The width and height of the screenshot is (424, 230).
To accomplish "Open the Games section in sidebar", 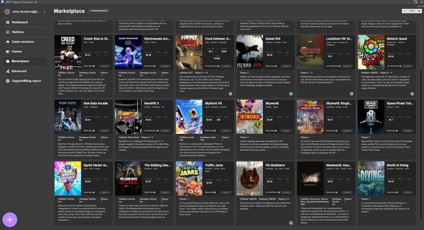I will point(25,51).
